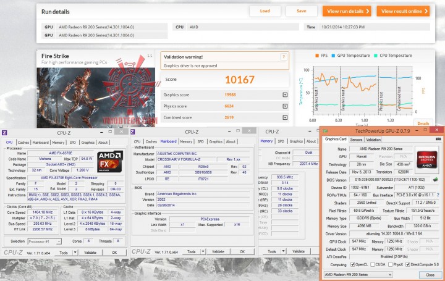The image size is (445, 281).
Task: Maximize the first CPU-Z window
Action: (110, 132)
